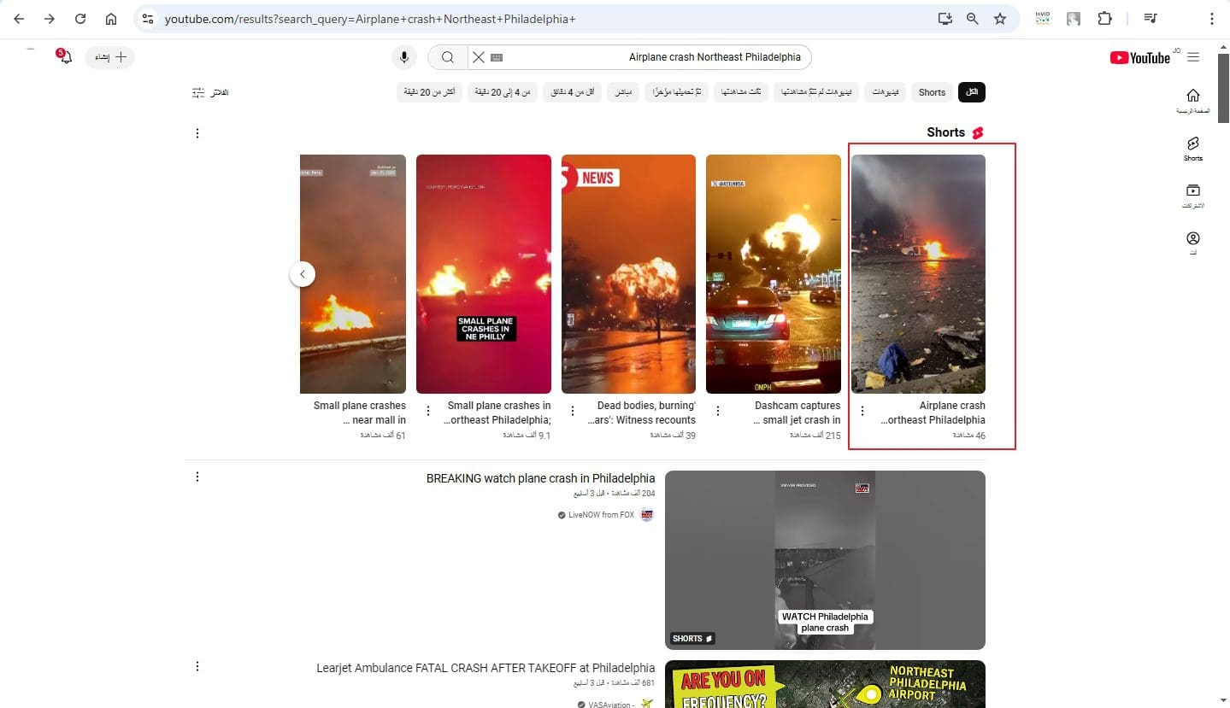Click the magnifying glass search button
The image size is (1230, 708).
coord(447,57)
